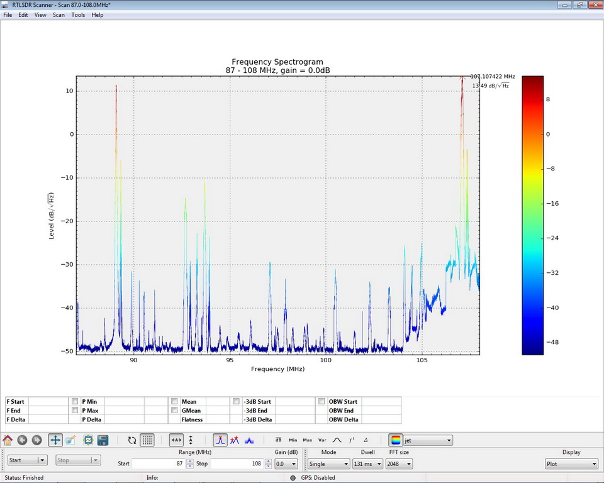Open the Tools menu

78,15
